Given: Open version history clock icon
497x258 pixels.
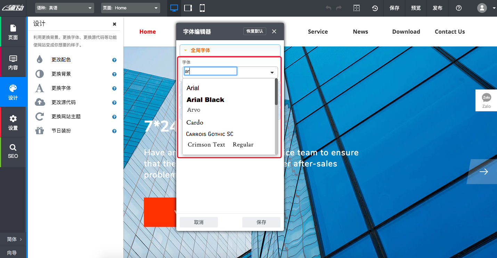Looking at the screenshot, I should pos(375,8).
